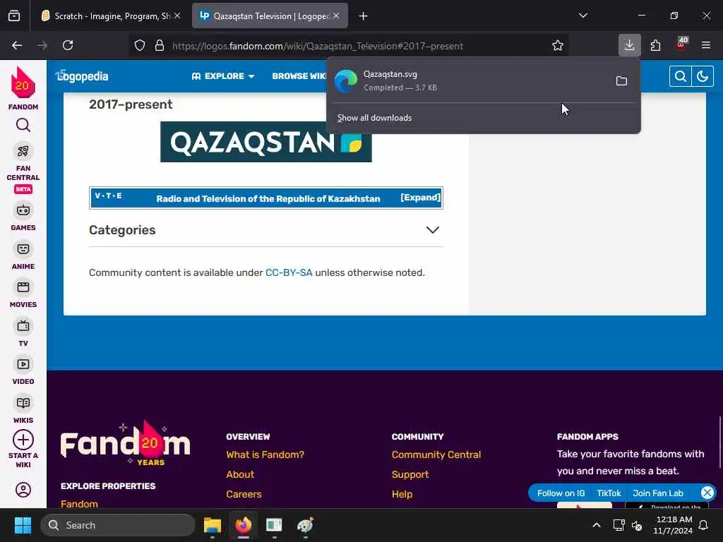Open Fan Central rocket icon
The height and width of the screenshot is (542, 723).
tap(23, 151)
